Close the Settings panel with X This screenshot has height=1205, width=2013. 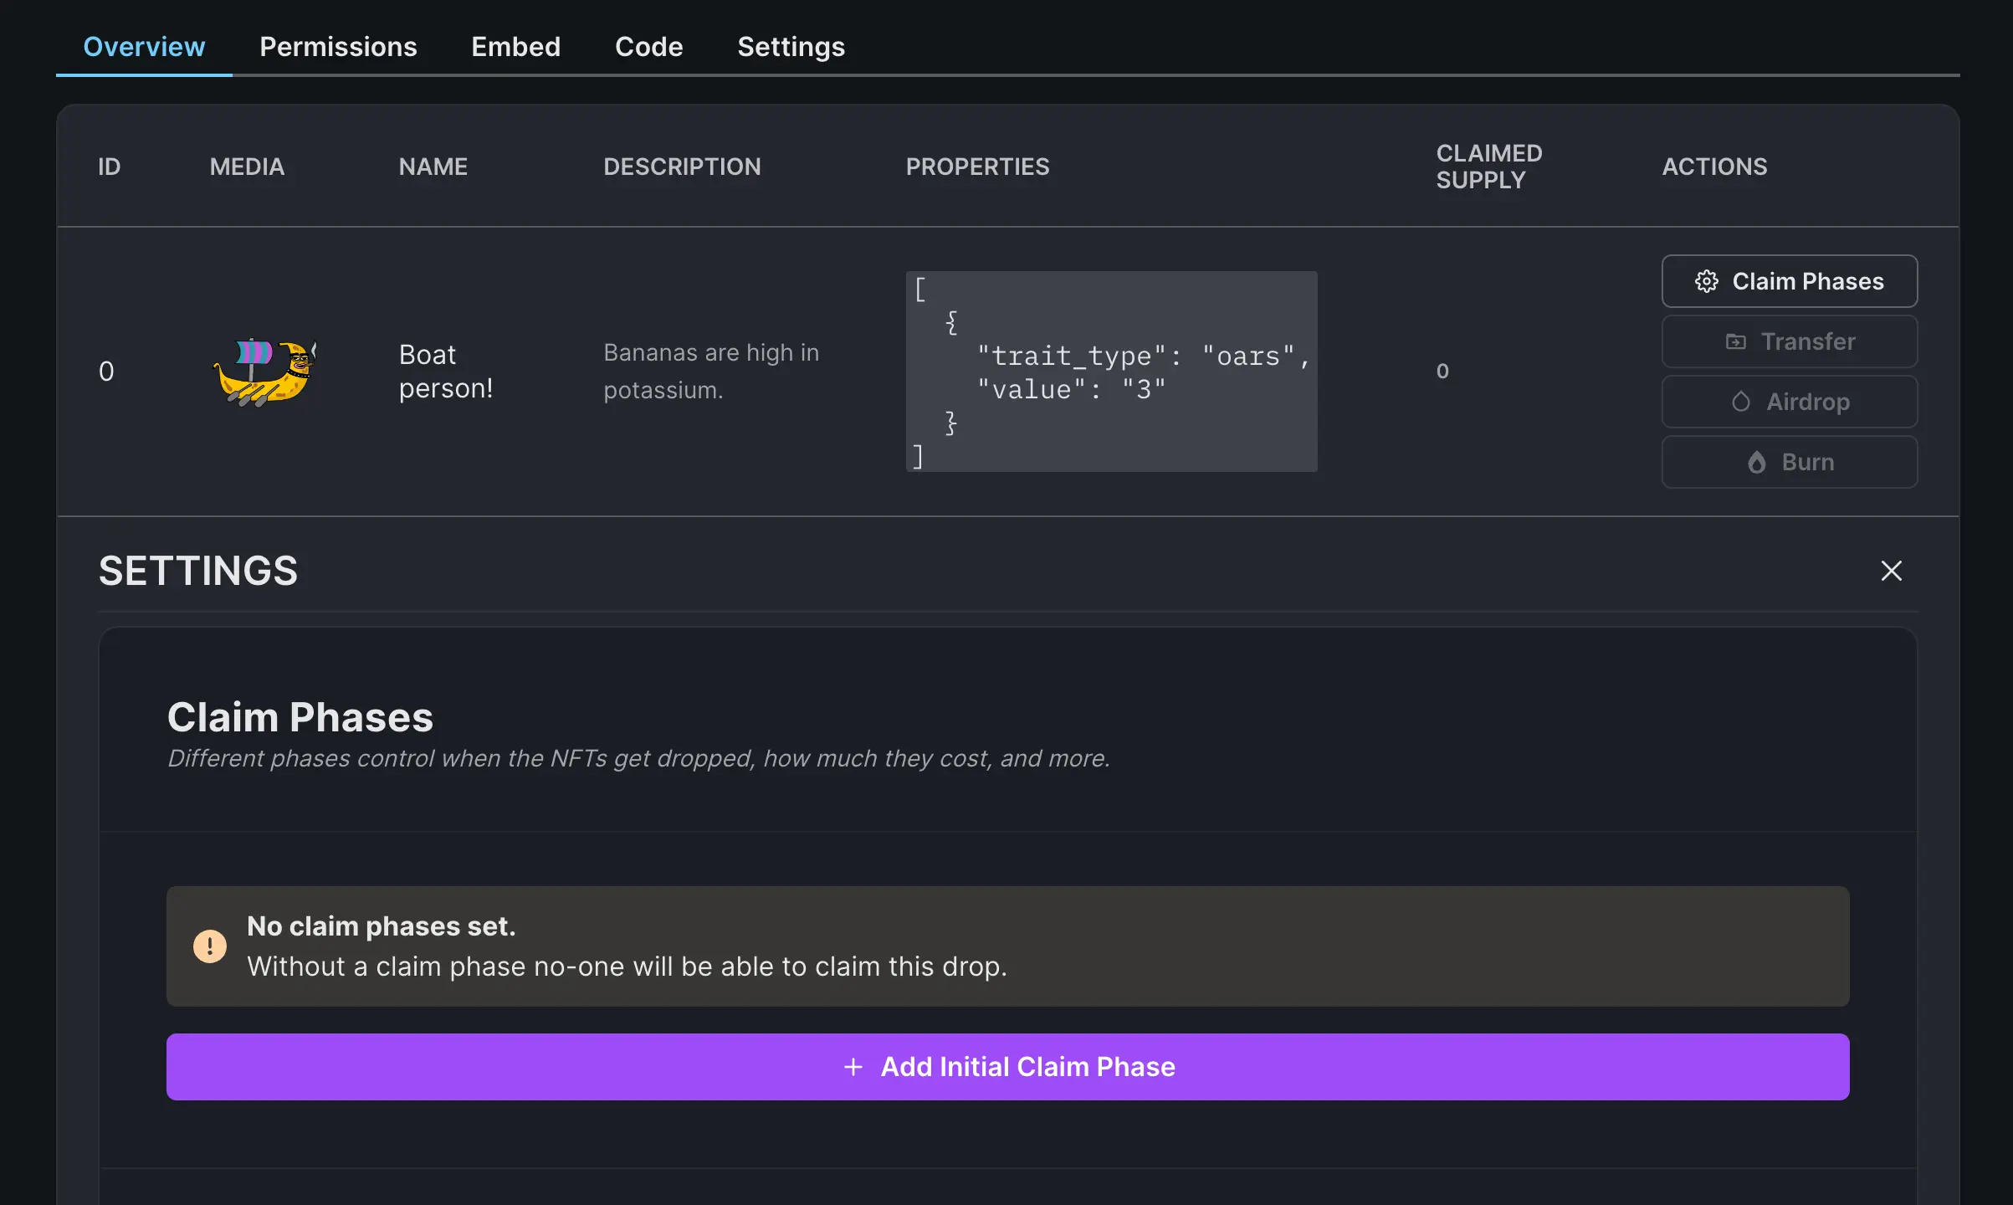click(x=1891, y=571)
